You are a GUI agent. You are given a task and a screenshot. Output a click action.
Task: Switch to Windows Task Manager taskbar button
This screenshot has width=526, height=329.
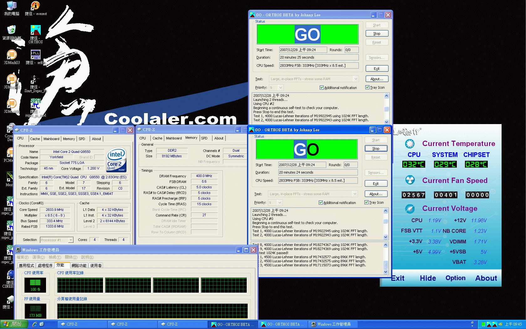[333, 324]
